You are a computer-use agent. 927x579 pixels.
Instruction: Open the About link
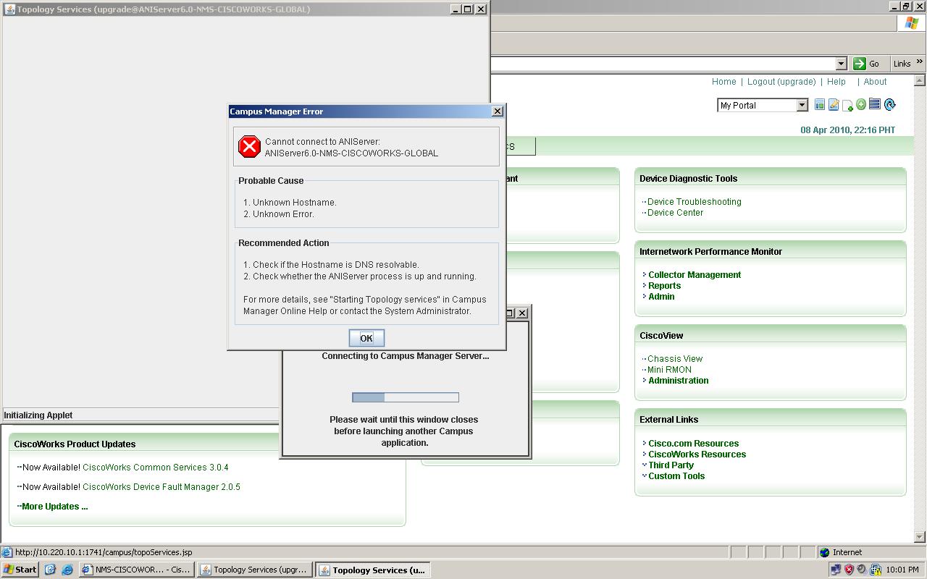(875, 82)
